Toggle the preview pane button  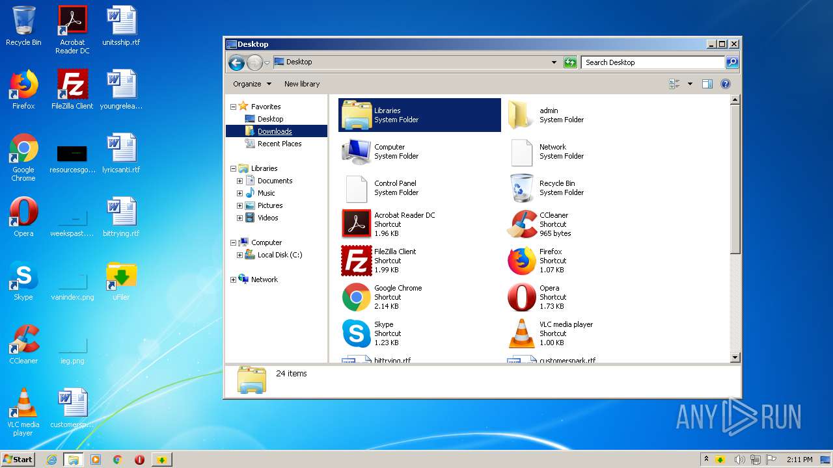(x=707, y=84)
